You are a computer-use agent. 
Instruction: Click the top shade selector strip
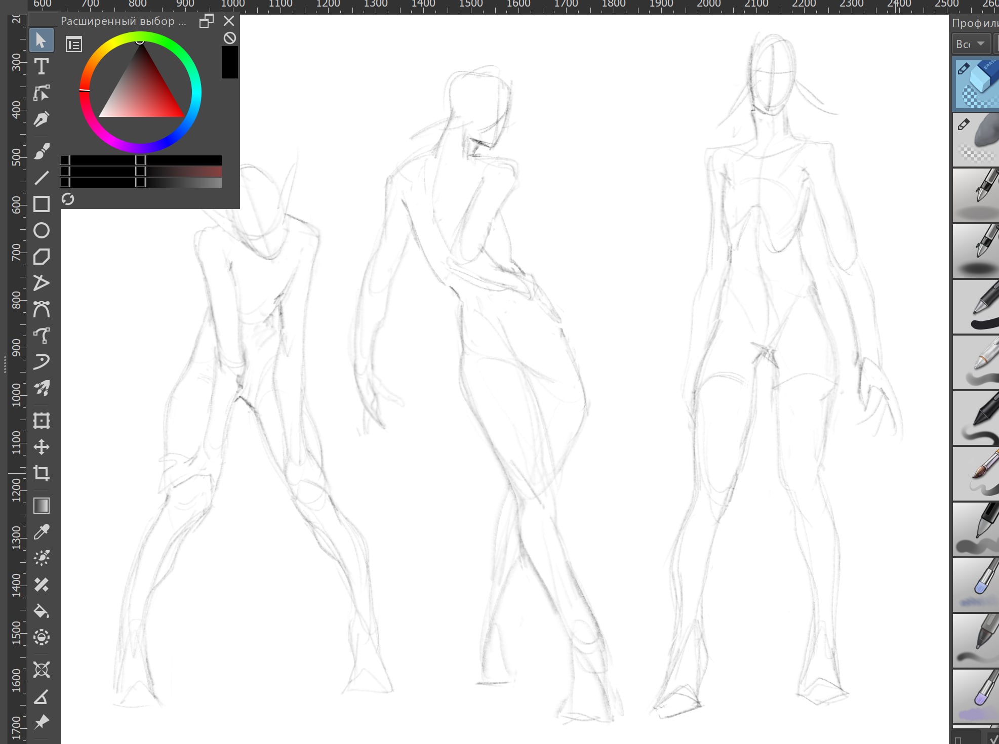tap(141, 160)
